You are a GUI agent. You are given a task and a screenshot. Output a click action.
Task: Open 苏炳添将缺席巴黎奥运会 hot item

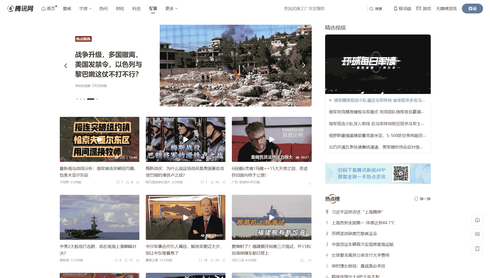pyautogui.click(x=354, y=233)
